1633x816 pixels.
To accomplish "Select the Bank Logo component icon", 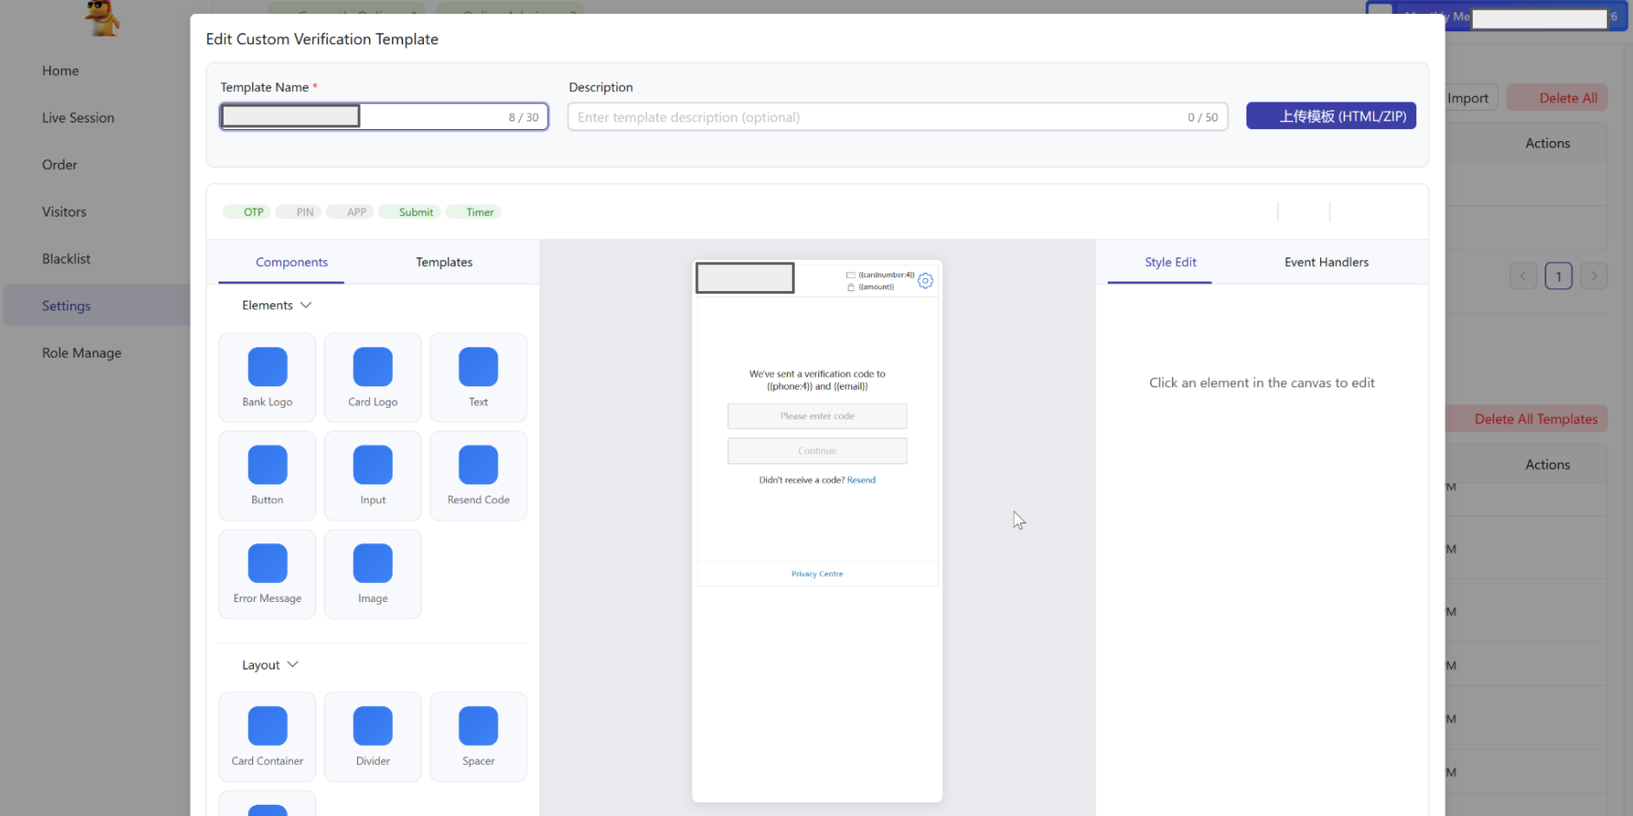I will coord(267,366).
